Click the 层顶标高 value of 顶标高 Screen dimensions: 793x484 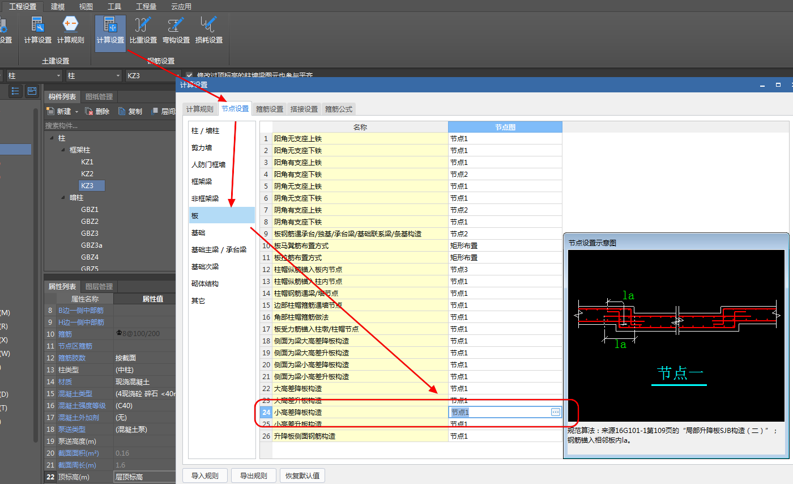pos(144,477)
